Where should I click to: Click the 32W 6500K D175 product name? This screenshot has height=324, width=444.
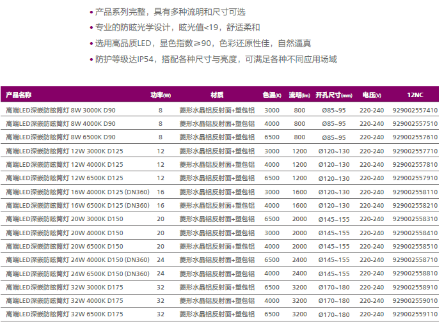(x=65, y=314)
